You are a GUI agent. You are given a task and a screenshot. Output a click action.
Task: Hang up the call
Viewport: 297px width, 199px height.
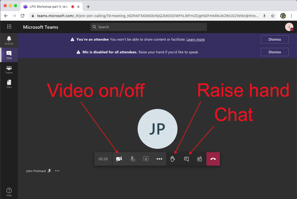[213, 159]
